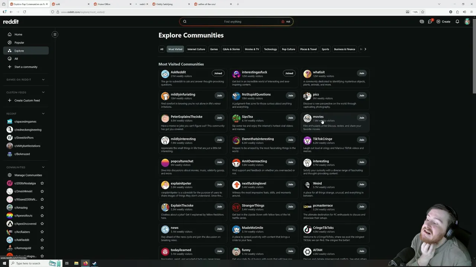Go to Home in sidebar
Image resolution: width=476 pixels, height=267 pixels.
pyautogui.click(x=26, y=34)
